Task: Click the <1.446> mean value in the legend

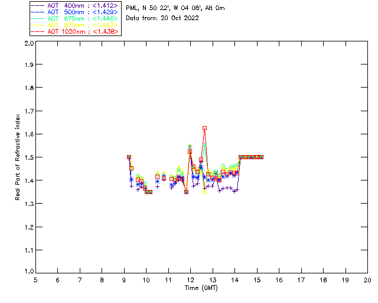Action: click(x=105, y=18)
